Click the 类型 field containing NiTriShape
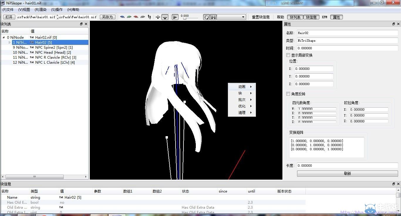The height and width of the screenshot is (216, 401). coord(348,41)
